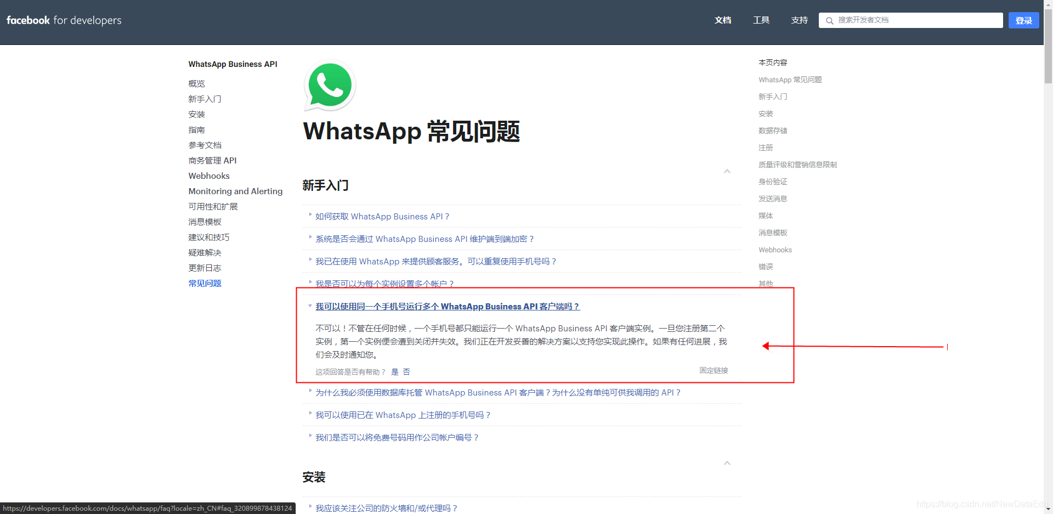This screenshot has width=1053, height=514.
Task: Open 更新日志 in left sidebar
Action: pos(205,268)
